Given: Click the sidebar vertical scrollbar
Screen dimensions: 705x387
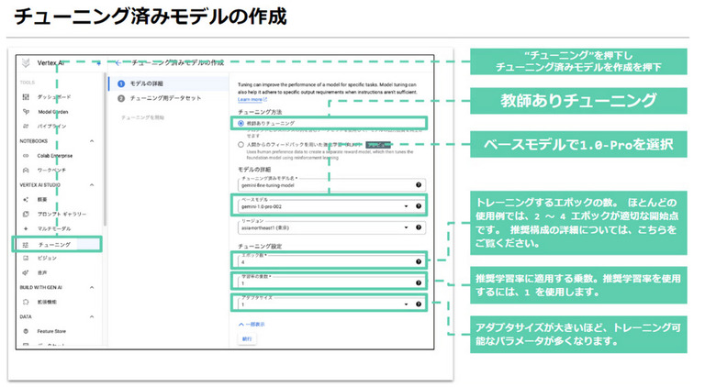Looking at the screenshot, I should pos(106,149).
